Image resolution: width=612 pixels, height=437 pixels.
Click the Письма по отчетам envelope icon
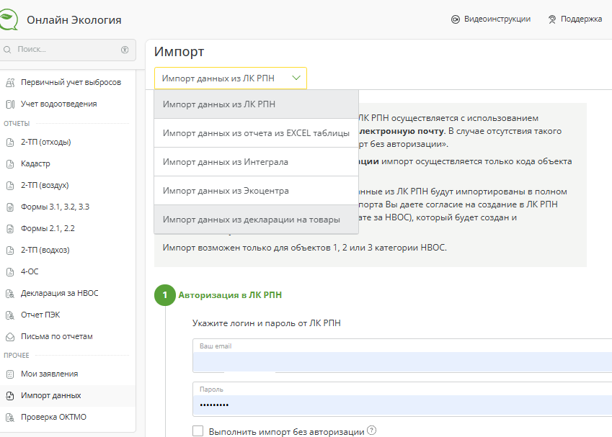(x=10, y=336)
